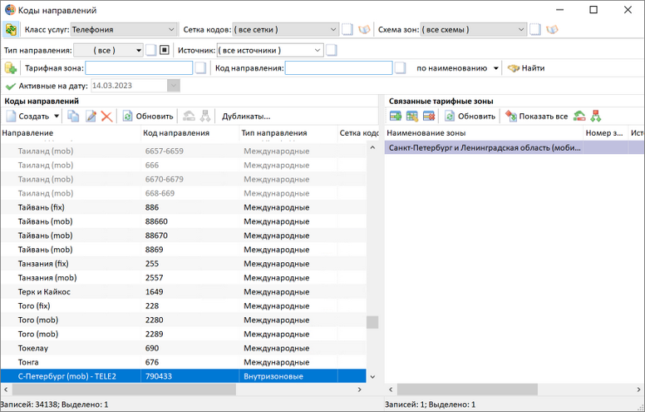This screenshot has width=645, height=412.
Task: Click the database refresh icon before Класс услуг
Action: [x=11, y=29]
